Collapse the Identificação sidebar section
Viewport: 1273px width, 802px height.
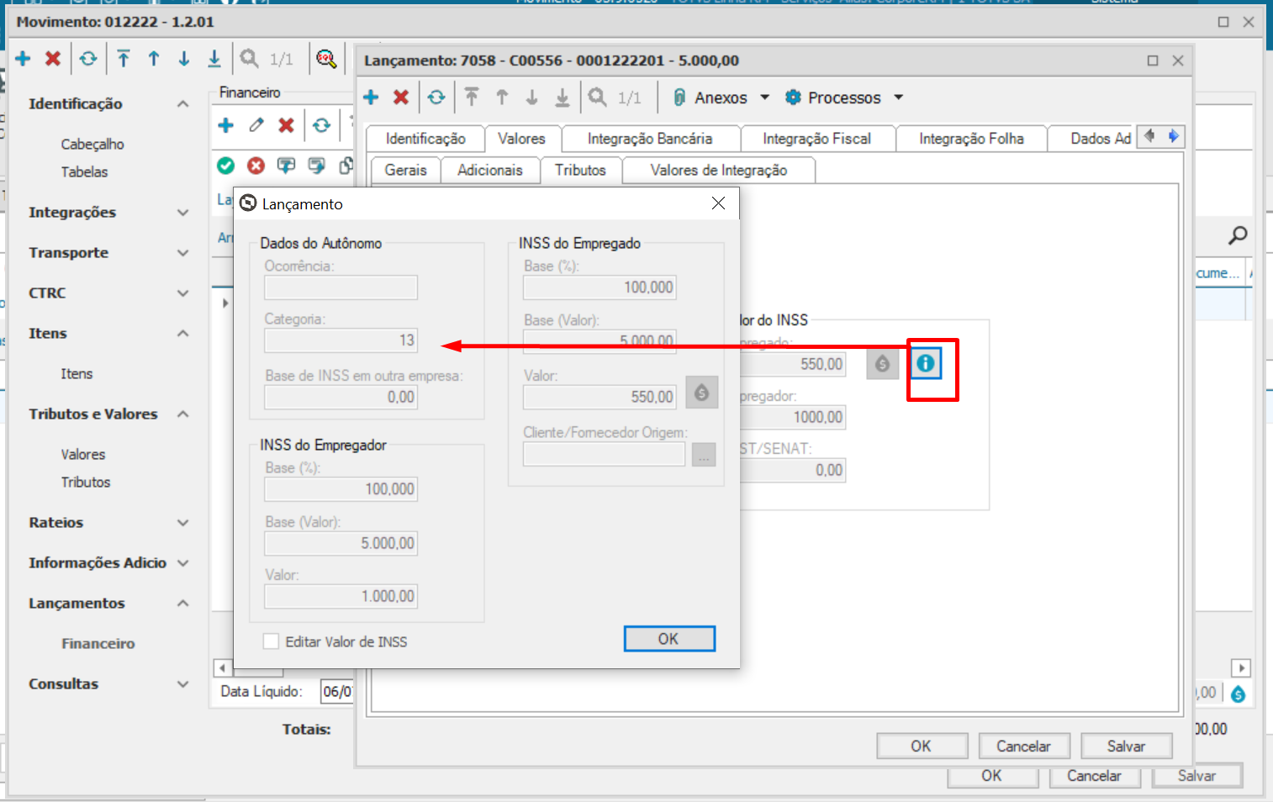pyautogui.click(x=182, y=103)
